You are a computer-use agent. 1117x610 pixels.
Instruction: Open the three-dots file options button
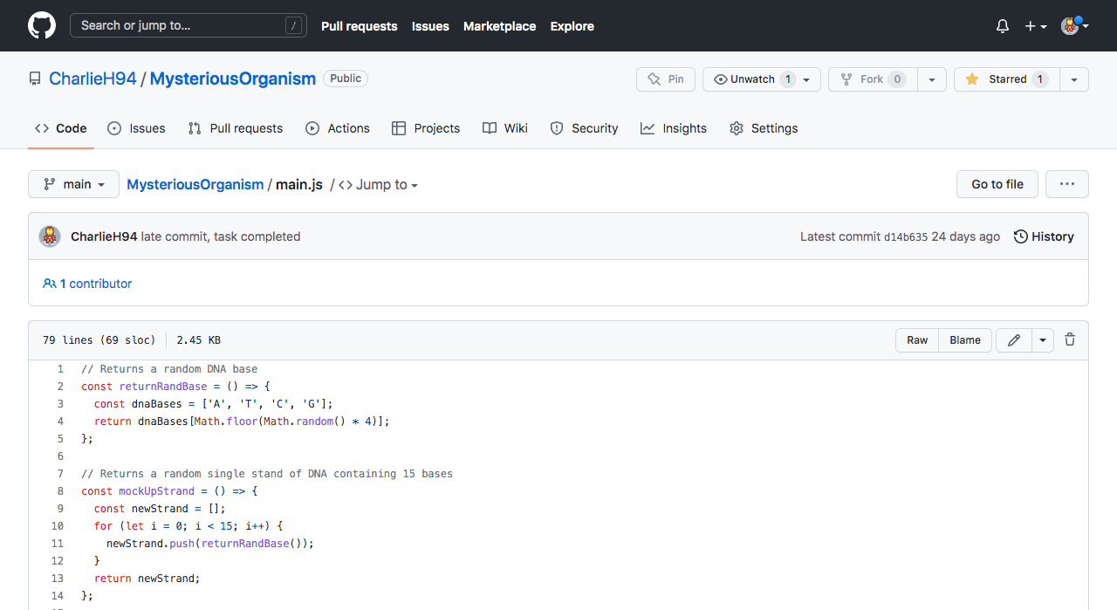tap(1066, 184)
